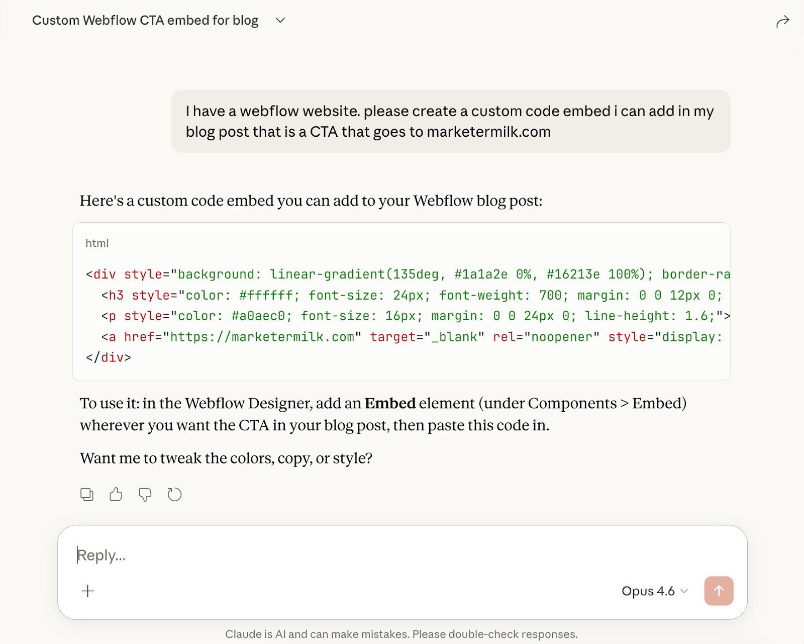Open attachment options with the plus icon
The width and height of the screenshot is (804, 644).
pos(88,591)
